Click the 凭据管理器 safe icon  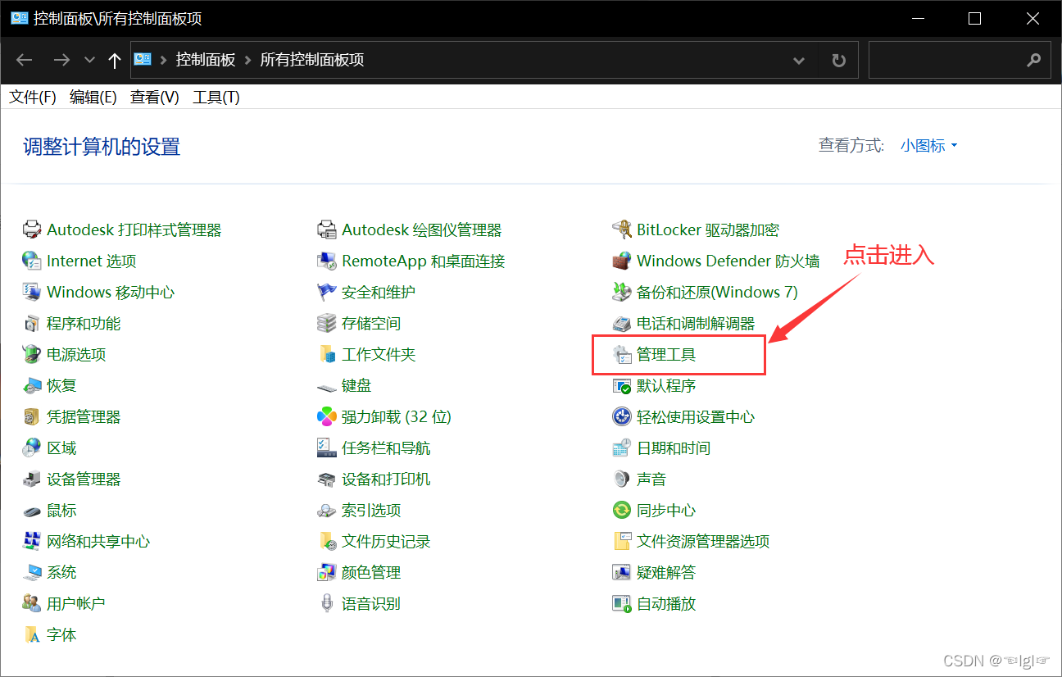(x=32, y=416)
